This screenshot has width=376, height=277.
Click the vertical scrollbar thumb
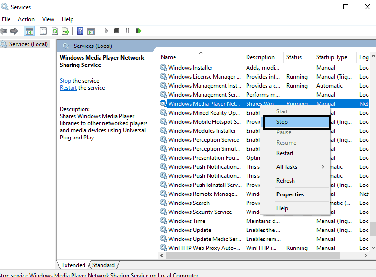(373, 229)
